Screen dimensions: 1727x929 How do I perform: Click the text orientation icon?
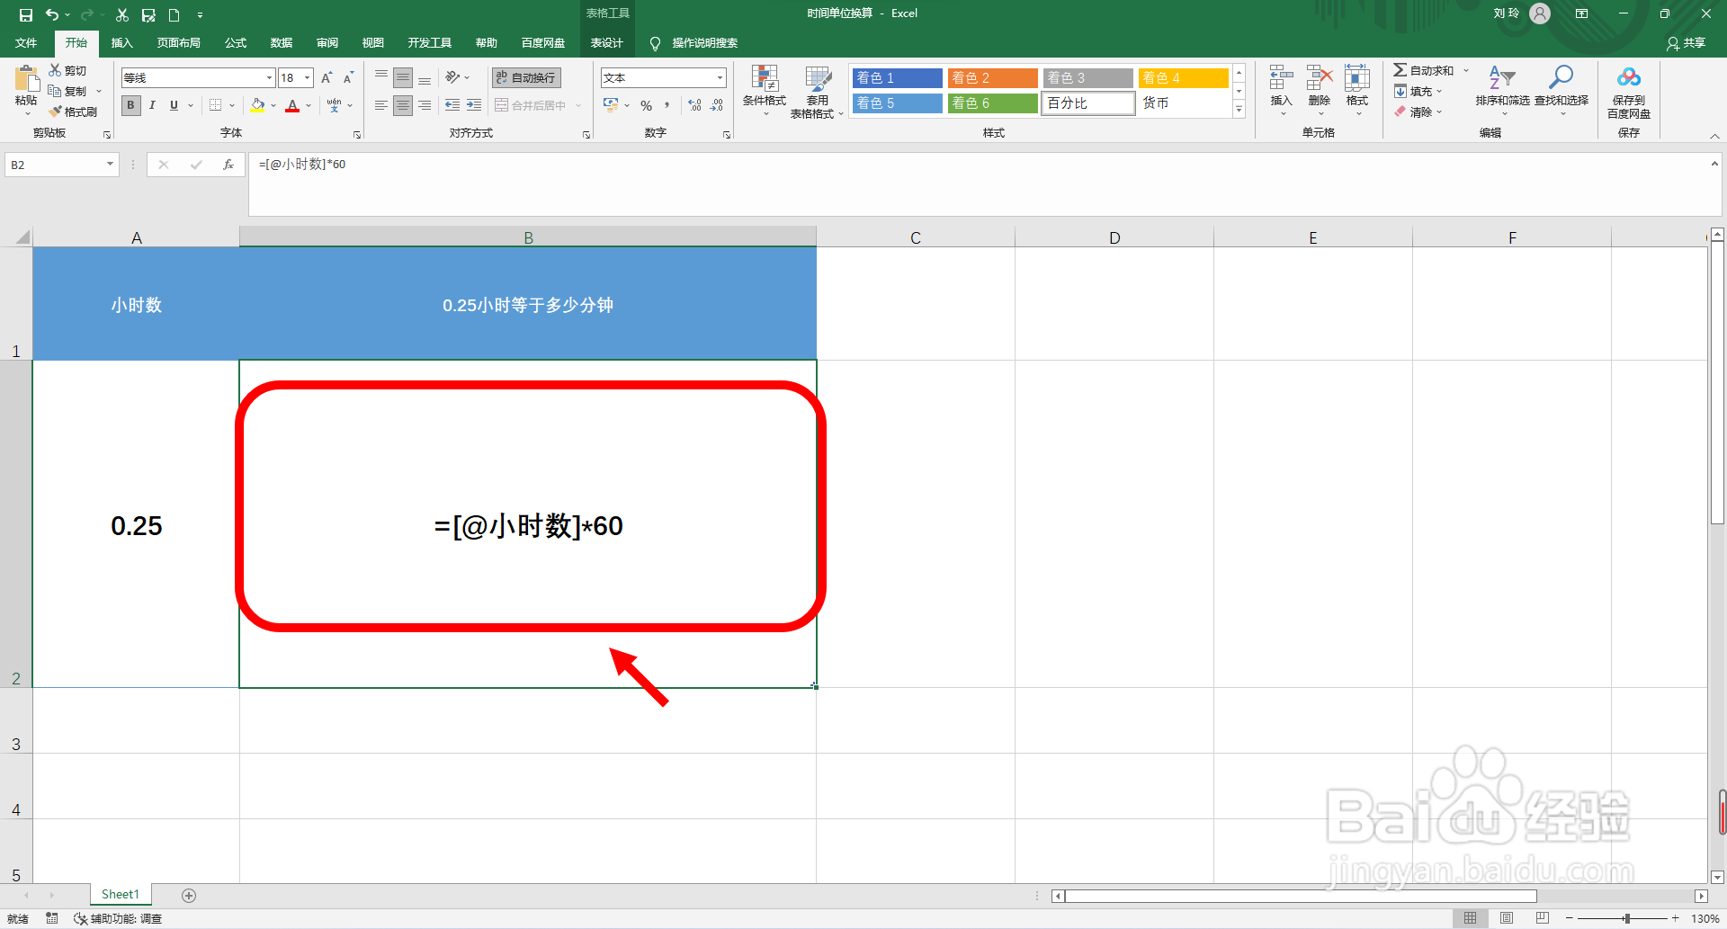click(453, 77)
